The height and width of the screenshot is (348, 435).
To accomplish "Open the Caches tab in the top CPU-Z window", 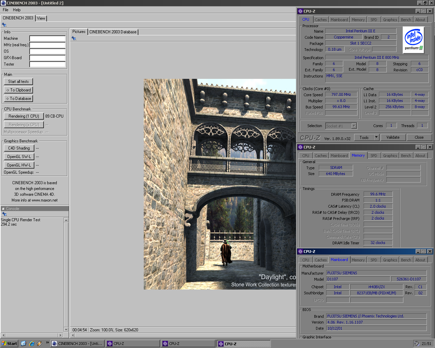I will [x=320, y=20].
